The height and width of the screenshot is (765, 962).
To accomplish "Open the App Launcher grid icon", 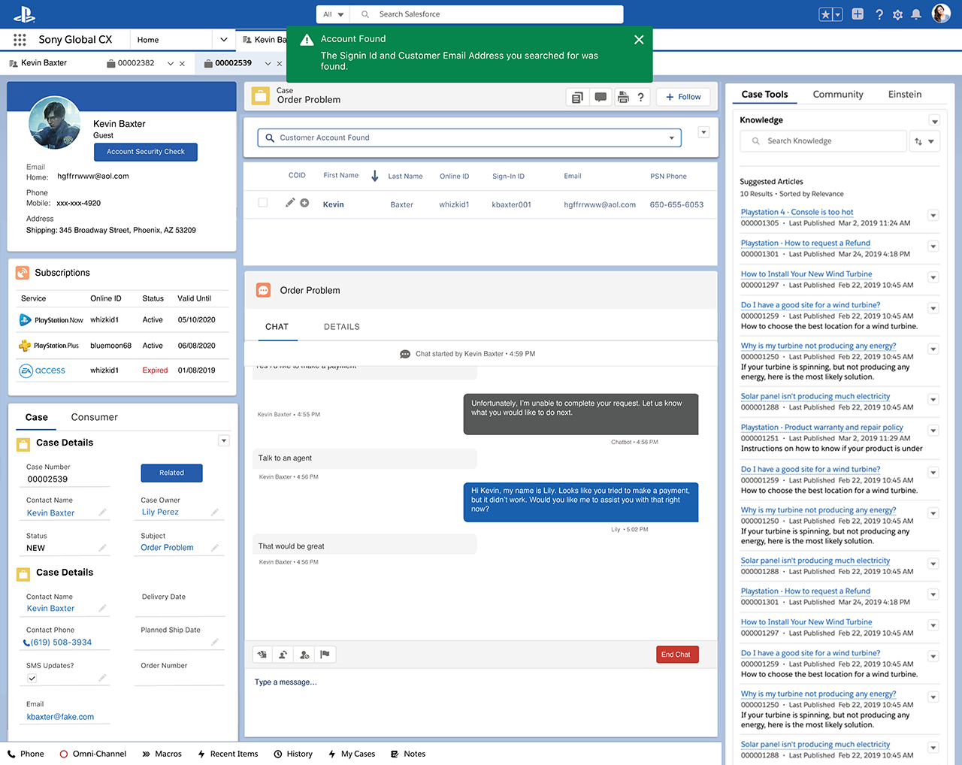I will point(20,40).
